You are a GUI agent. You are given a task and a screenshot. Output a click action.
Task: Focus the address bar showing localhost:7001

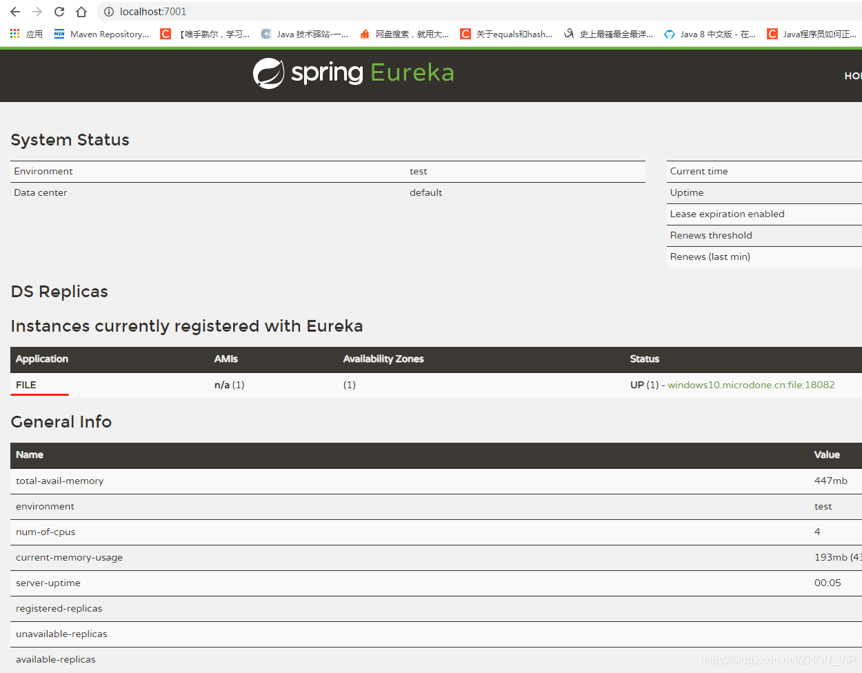click(x=479, y=12)
